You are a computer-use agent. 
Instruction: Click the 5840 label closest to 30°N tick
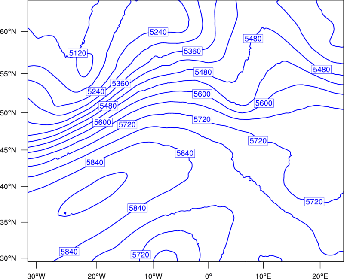[x=69, y=252]
